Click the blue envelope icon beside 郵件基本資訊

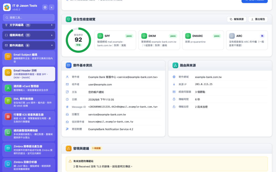pos(68,65)
